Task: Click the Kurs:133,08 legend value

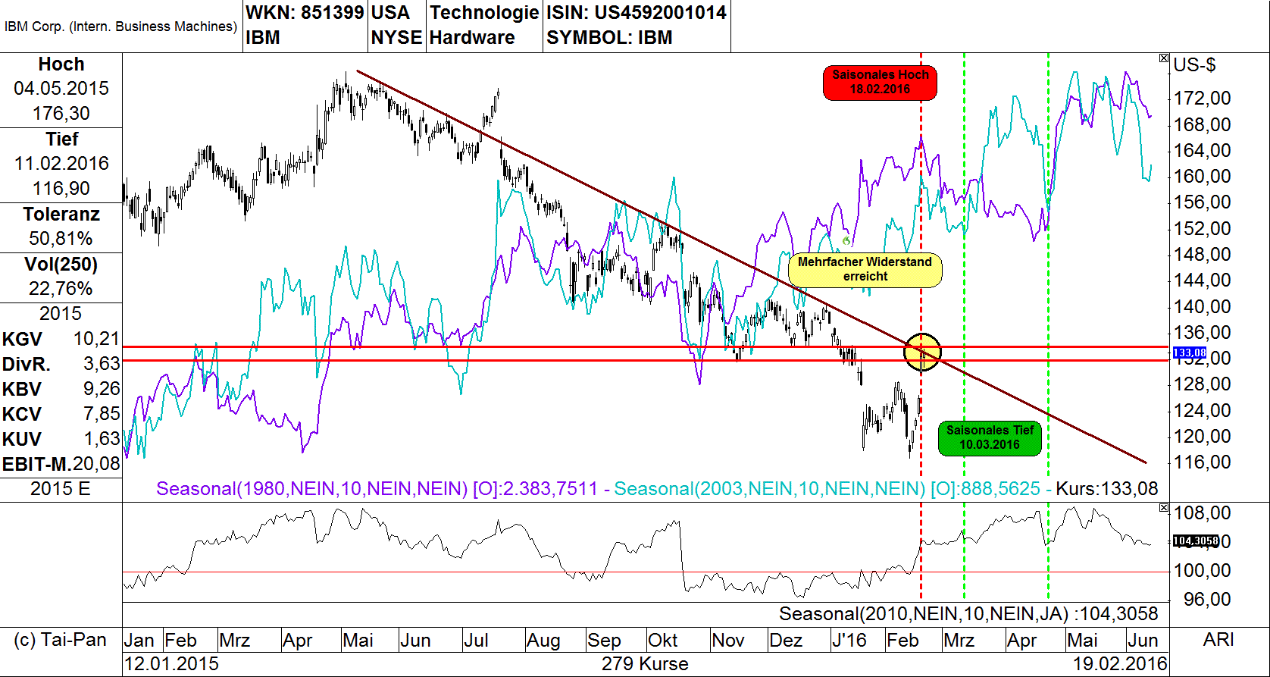Action: pyautogui.click(x=1106, y=489)
